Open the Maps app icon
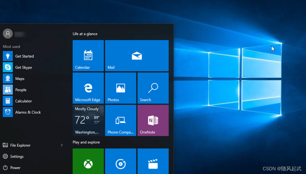 point(8,78)
